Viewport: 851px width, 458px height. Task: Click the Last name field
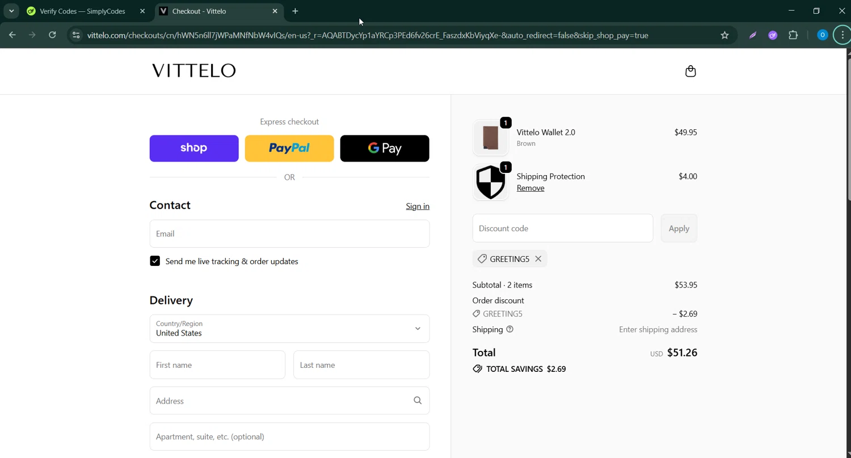coord(361,365)
